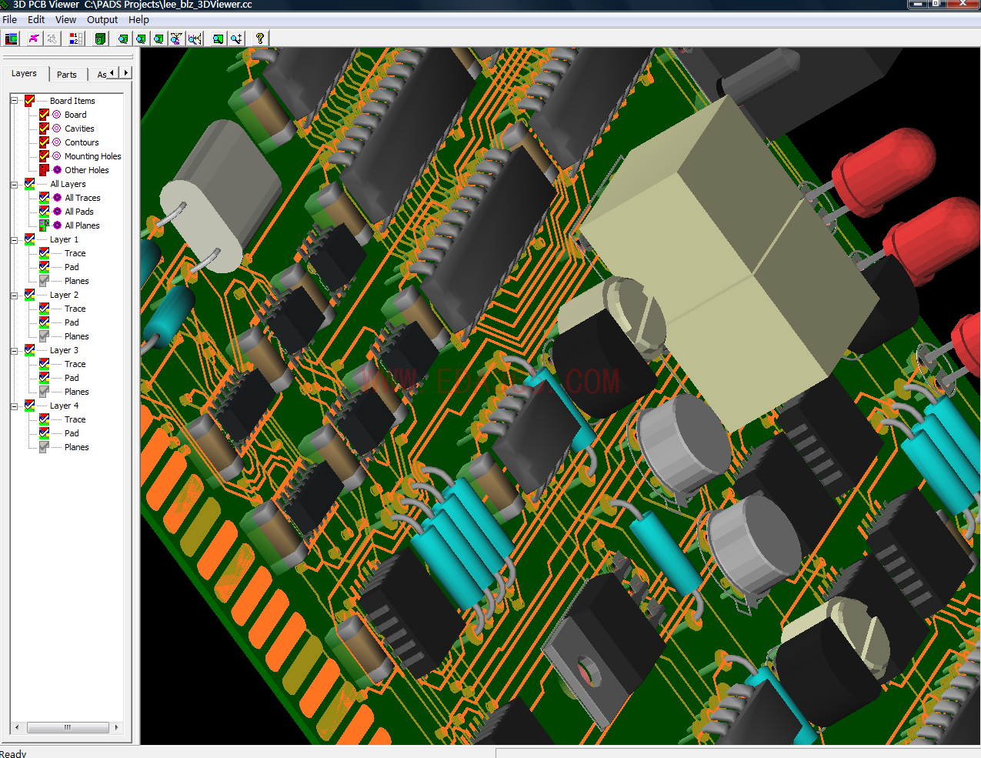Click the Ready status bar text
This screenshot has height=758, width=981.
pyautogui.click(x=13, y=753)
